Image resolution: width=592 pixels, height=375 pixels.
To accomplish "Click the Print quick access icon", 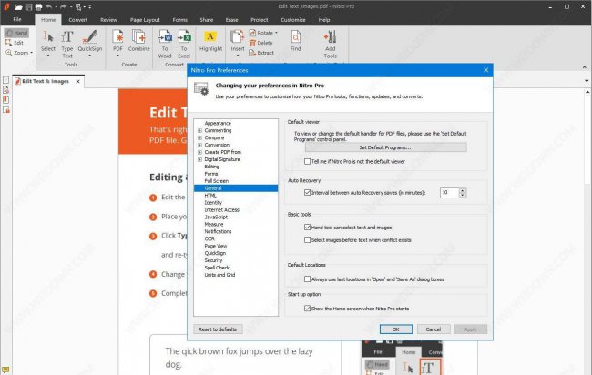I will point(38,6).
